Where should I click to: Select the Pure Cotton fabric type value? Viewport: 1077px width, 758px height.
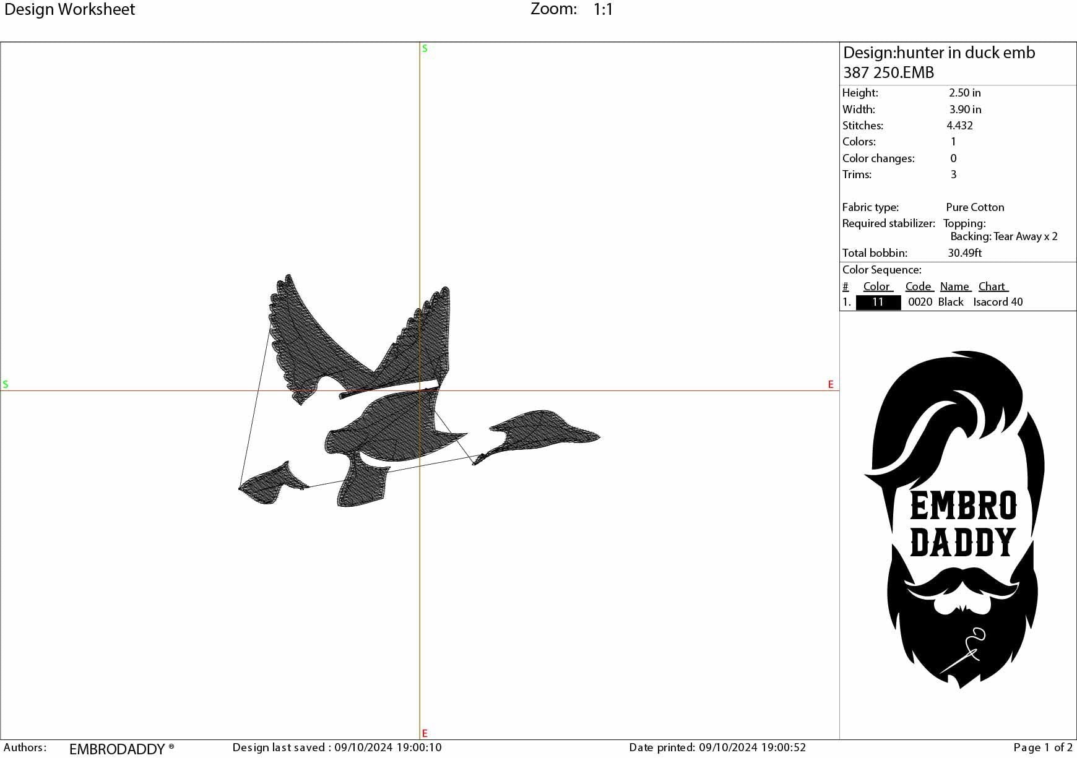pos(975,207)
